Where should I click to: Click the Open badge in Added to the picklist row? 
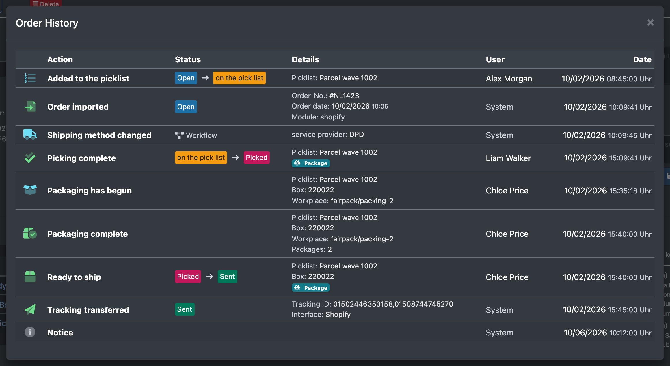186,78
